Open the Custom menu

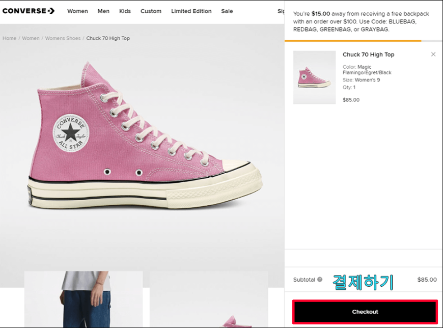pyautogui.click(x=151, y=11)
